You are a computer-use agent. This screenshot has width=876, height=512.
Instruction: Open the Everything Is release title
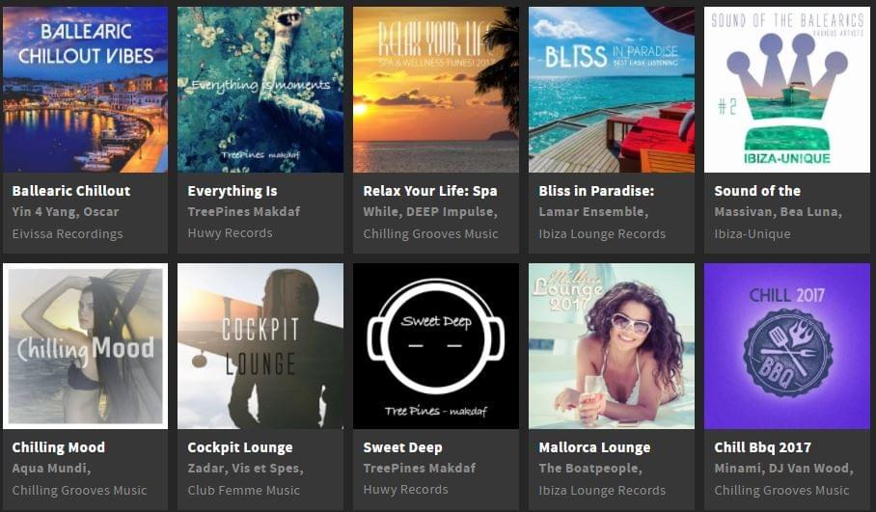pyautogui.click(x=233, y=191)
